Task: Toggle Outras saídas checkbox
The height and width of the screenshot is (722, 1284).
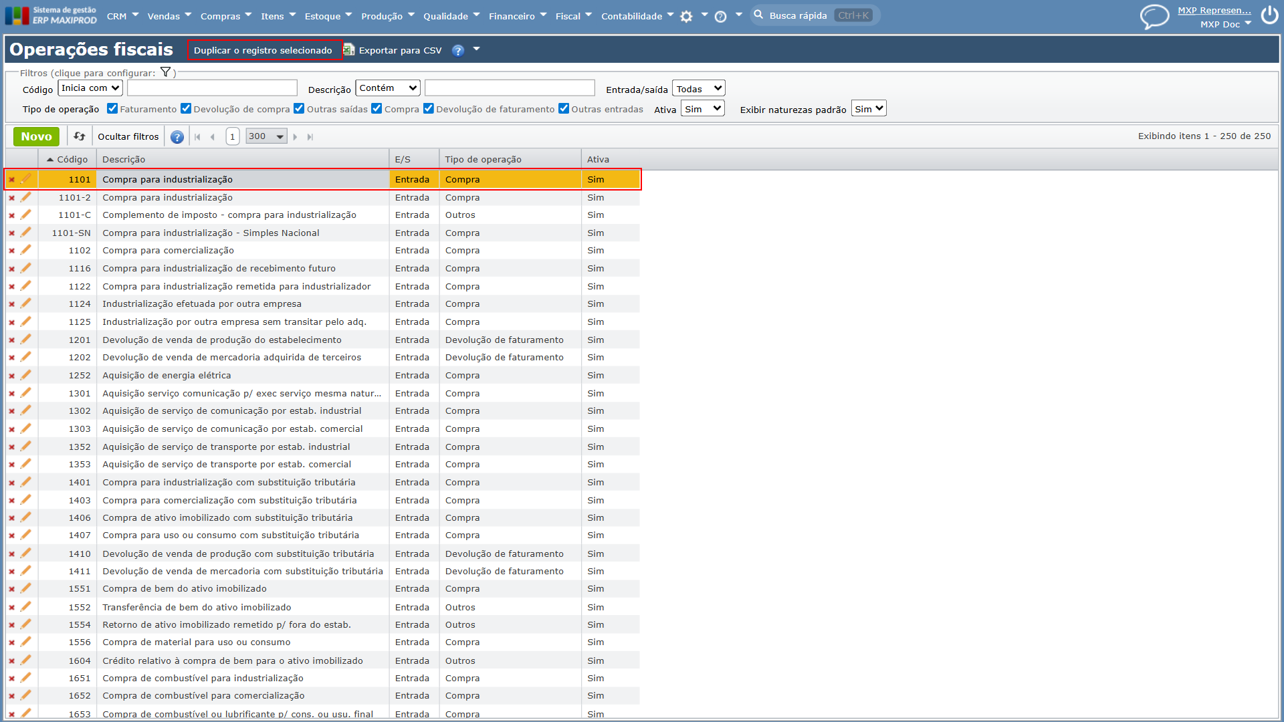Action: (x=299, y=108)
